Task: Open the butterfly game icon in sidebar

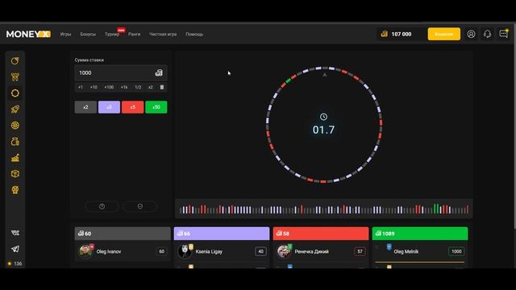Action: 15,77
